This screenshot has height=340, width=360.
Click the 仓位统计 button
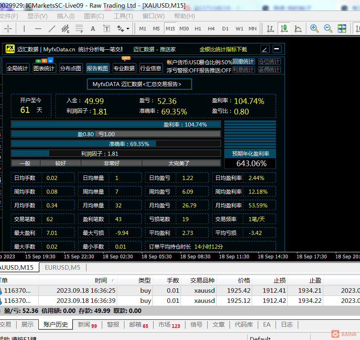(269, 61)
